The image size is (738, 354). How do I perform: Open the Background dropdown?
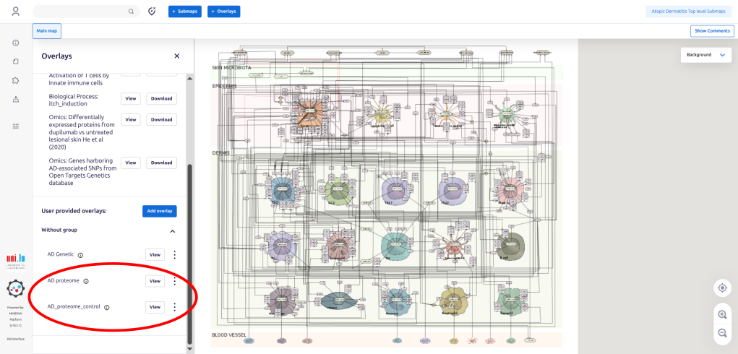[704, 55]
